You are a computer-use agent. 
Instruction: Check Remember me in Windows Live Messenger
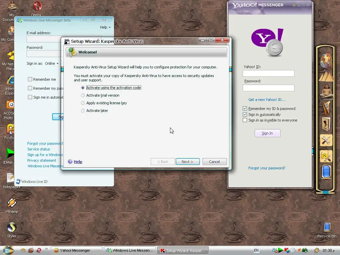[x=30, y=79]
